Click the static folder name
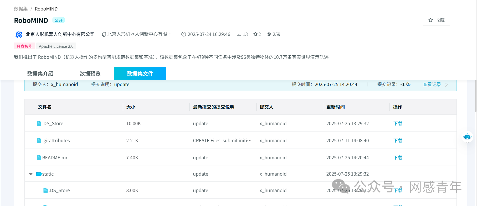Screen dimensions: 477x206 [48, 174]
